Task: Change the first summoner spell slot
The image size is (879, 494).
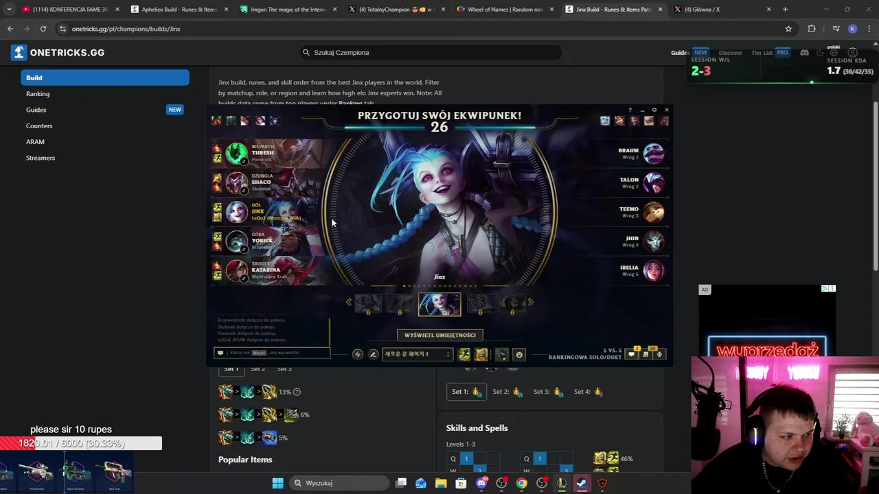Action: (x=464, y=354)
